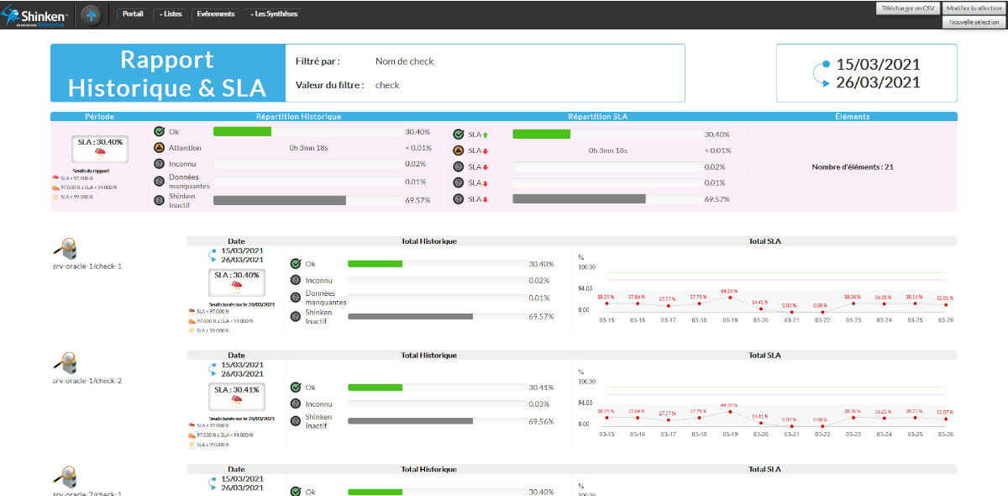Click the srv-oracle-1/check-1 magnifier server icon
This screenshot has width=1008, height=496.
tap(66, 250)
